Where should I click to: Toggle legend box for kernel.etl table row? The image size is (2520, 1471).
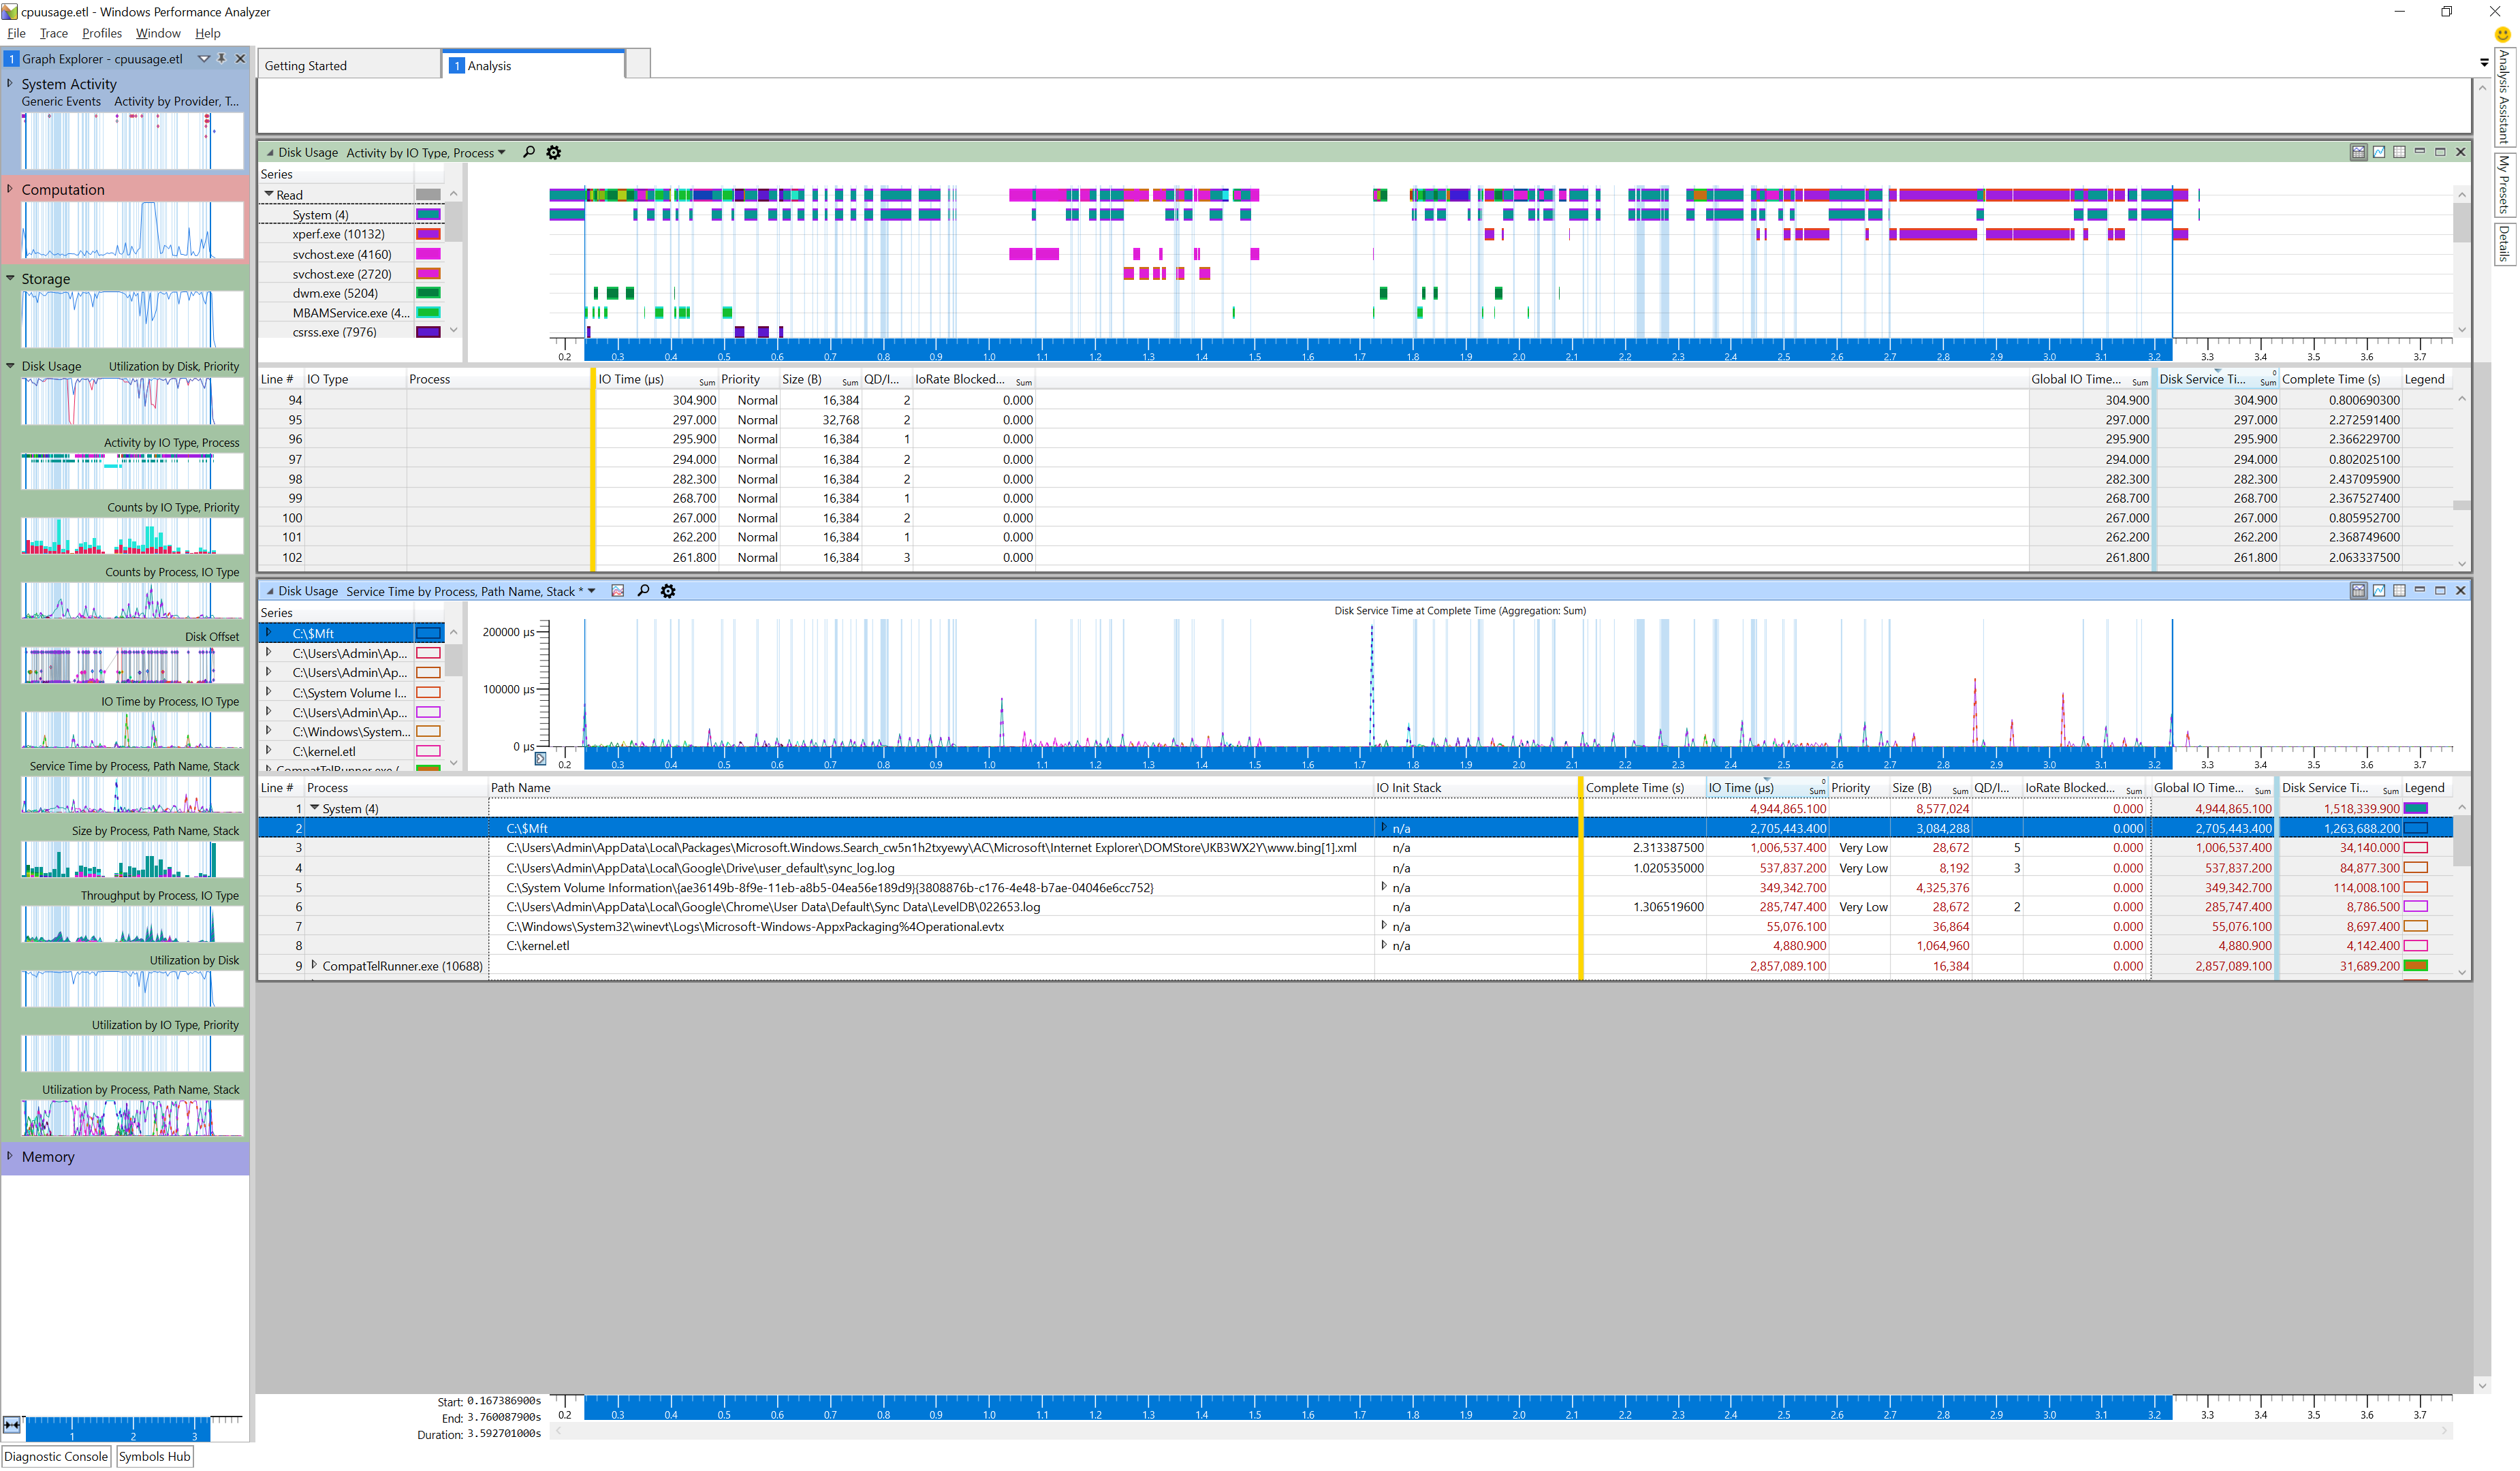(x=2415, y=946)
